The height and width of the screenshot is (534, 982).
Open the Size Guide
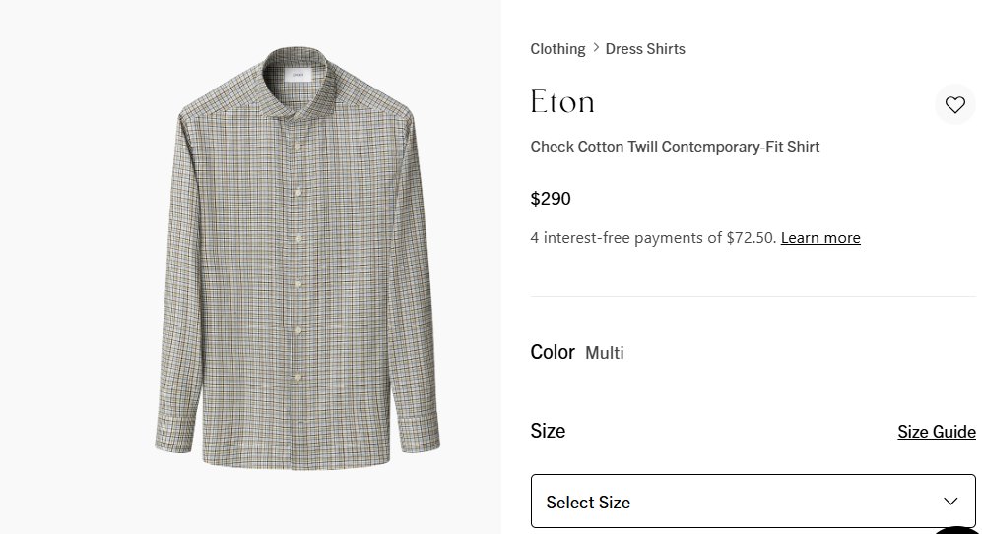936,432
